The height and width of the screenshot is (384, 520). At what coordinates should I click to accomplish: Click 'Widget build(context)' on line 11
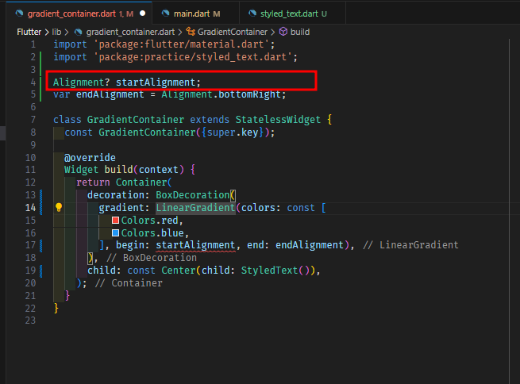(x=124, y=170)
